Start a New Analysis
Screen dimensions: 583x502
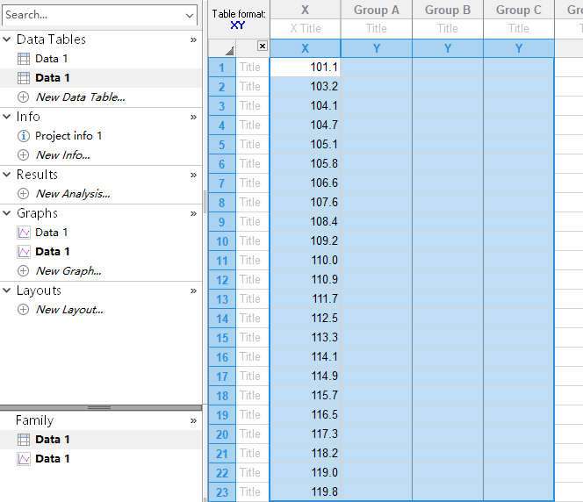(x=73, y=194)
